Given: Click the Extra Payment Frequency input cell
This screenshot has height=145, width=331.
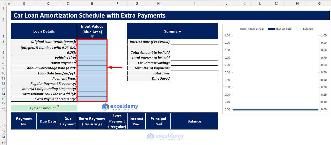Looking at the screenshot, I should click(92, 99).
